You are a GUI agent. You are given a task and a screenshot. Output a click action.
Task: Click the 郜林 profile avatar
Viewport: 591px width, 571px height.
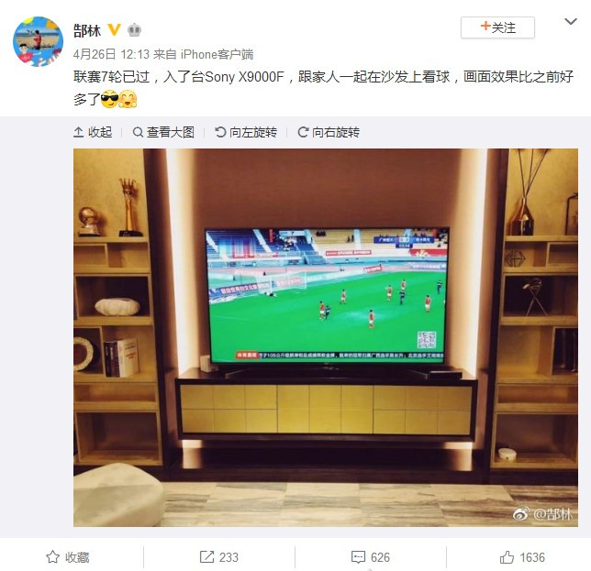point(38,42)
